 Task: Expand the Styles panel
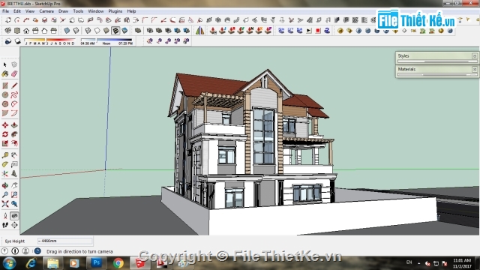click(x=436, y=56)
